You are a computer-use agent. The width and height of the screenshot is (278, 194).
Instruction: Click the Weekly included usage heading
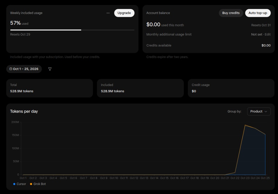[x=26, y=13]
